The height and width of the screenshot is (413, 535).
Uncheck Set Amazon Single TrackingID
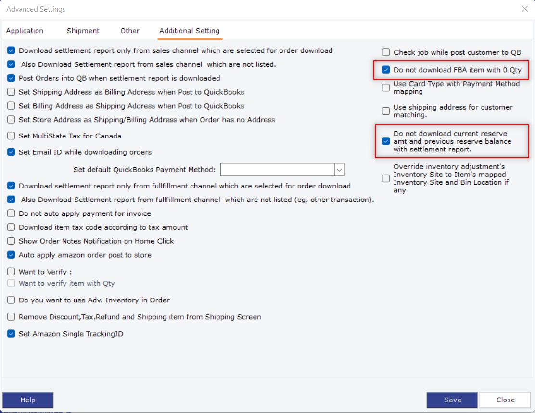11,334
